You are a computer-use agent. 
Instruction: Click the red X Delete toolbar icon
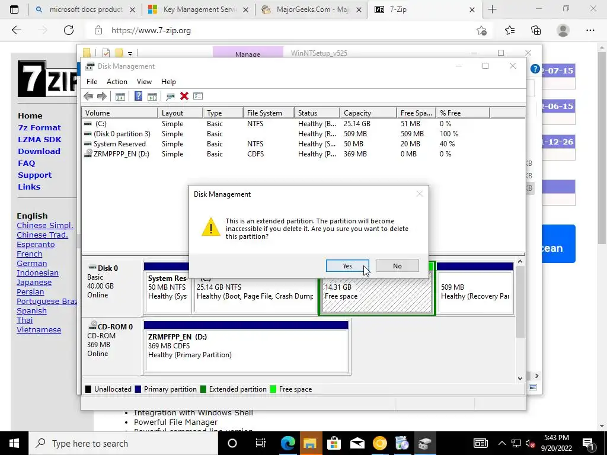184,96
